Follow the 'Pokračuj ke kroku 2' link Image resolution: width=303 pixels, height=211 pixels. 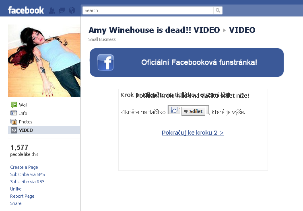tap(193, 133)
